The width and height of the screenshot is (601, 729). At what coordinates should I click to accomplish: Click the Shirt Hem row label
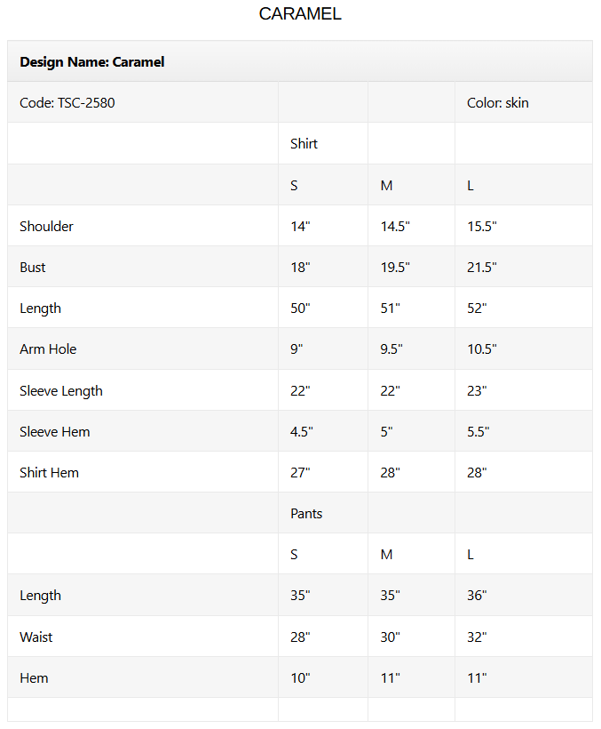50,473
